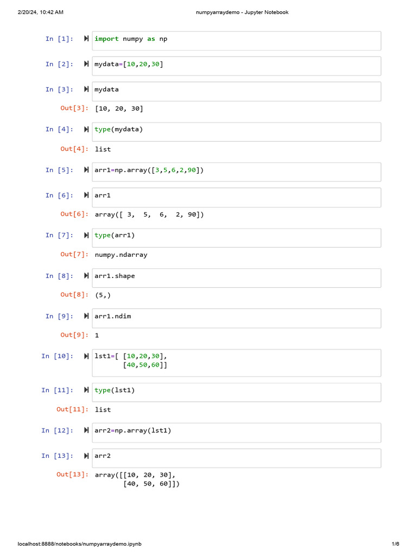
Task: Click output text 'numpy.ndarray'
Action: 121,255
